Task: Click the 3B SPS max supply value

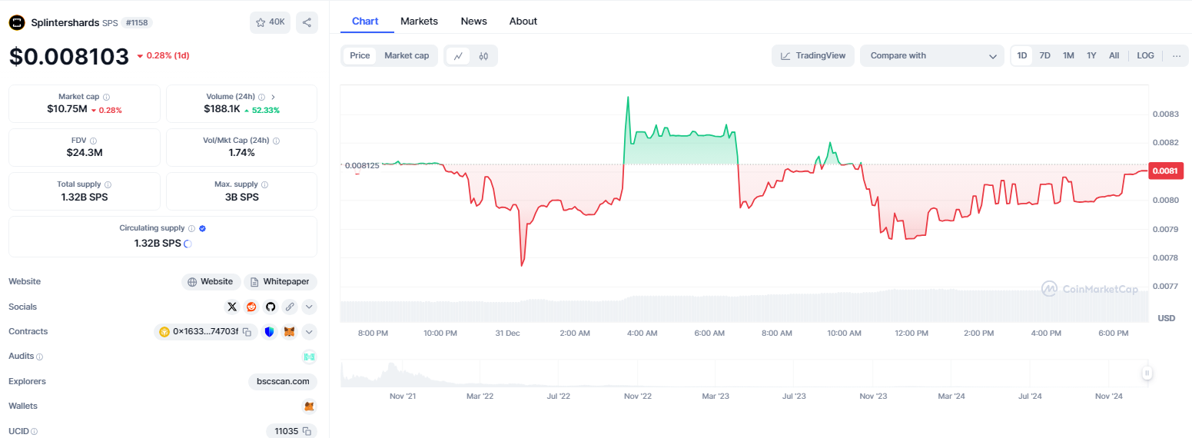Action: pos(241,197)
